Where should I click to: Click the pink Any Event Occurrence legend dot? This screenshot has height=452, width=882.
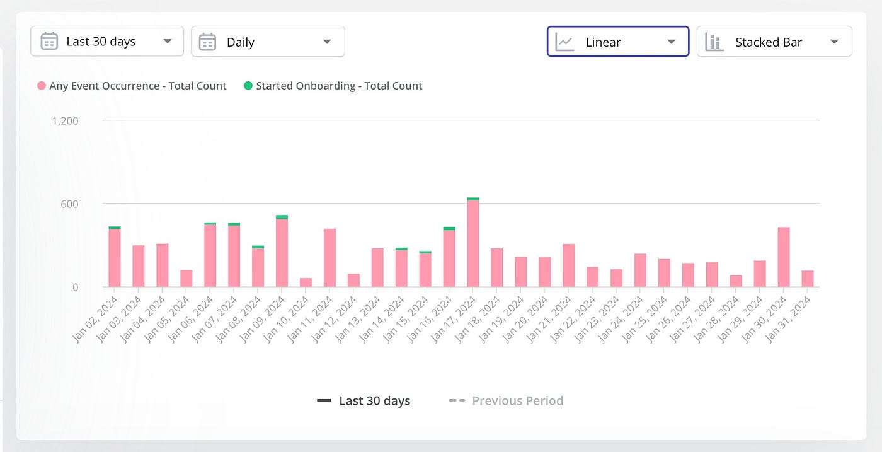42,86
